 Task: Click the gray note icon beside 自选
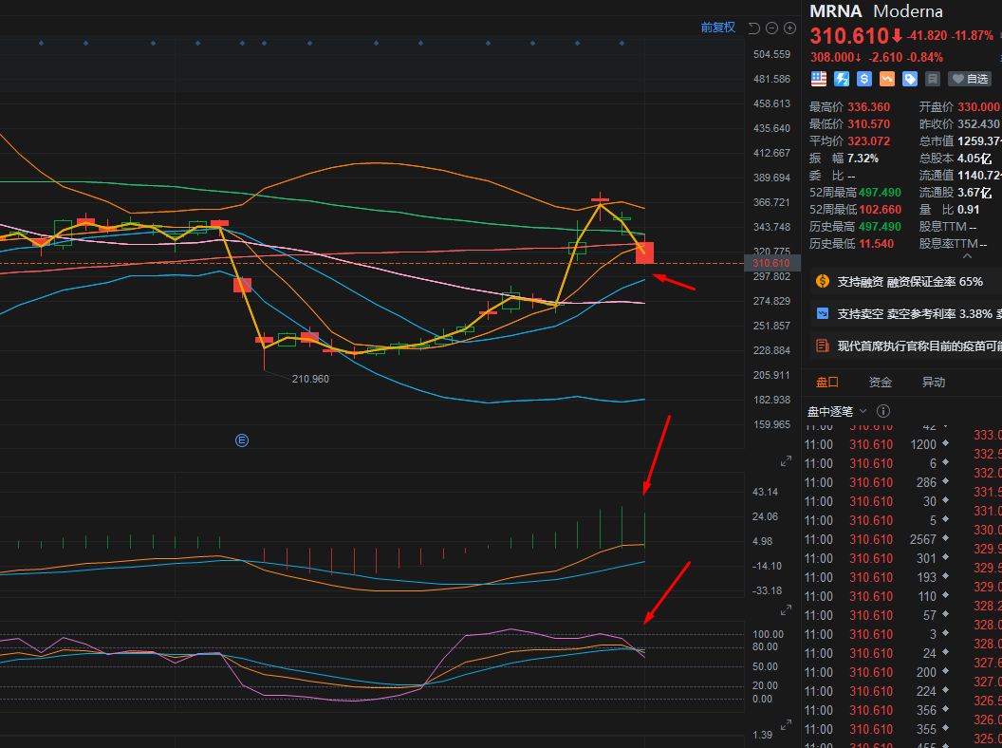point(933,79)
